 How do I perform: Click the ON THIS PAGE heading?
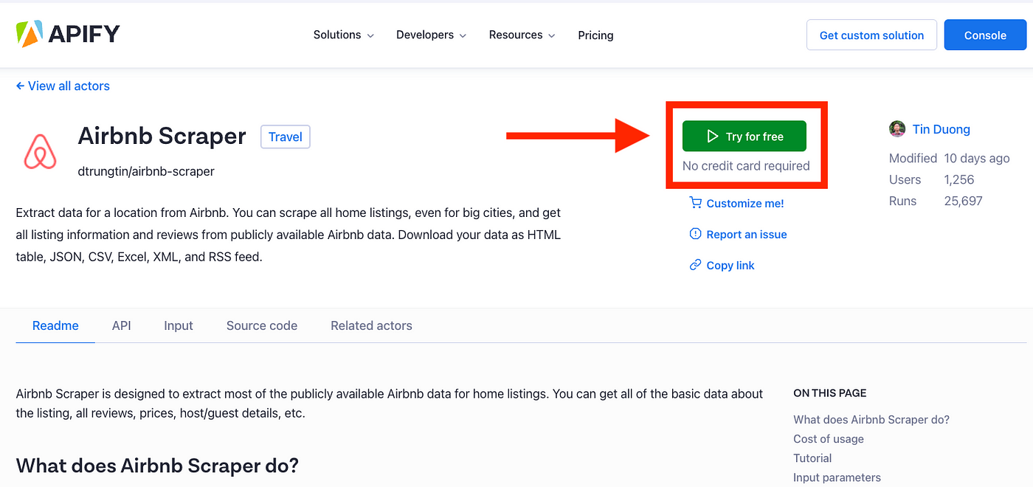point(830,393)
